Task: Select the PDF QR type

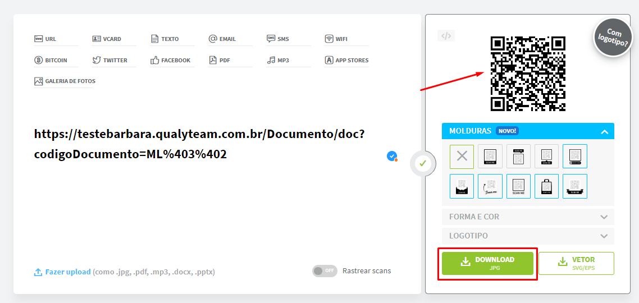Action: tap(219, 60)
